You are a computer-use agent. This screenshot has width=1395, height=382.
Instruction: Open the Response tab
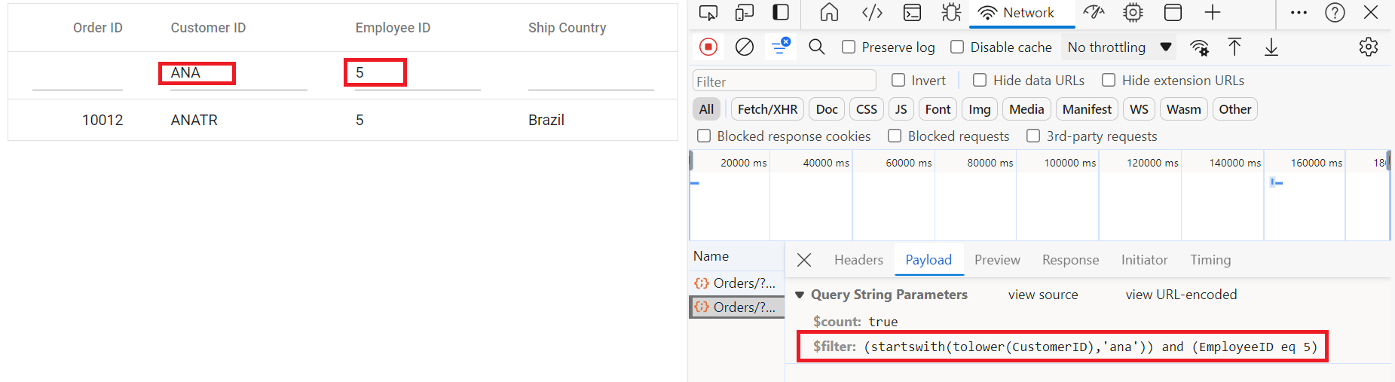pos(1070,260)
